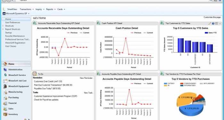Click the Tasks heading in To Do
This screenshot has height=120, width=224.
(36, 92)
